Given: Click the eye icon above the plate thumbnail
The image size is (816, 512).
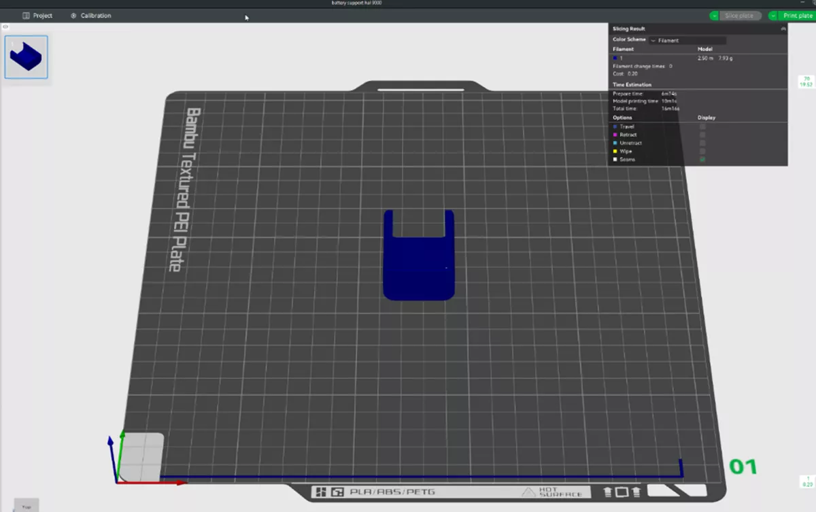Looking at the screenshot, I should 5,27.
